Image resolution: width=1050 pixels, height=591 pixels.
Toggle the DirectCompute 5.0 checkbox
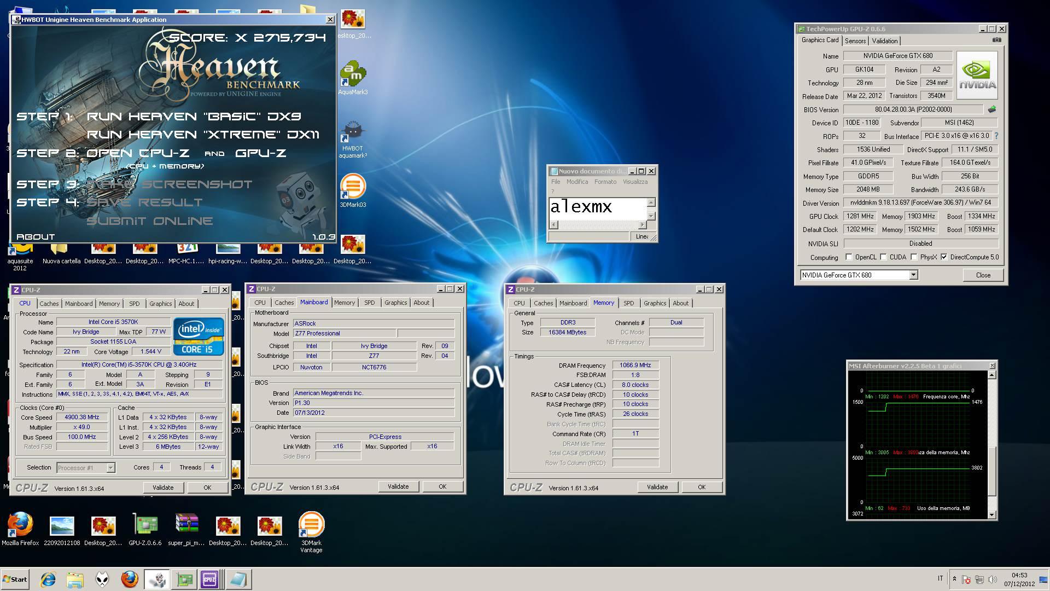[x=944, y=257]
